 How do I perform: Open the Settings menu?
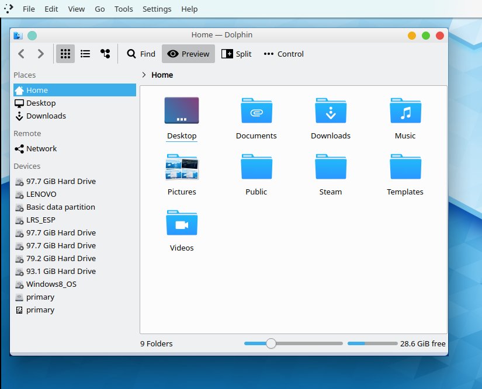coord(157,9)
